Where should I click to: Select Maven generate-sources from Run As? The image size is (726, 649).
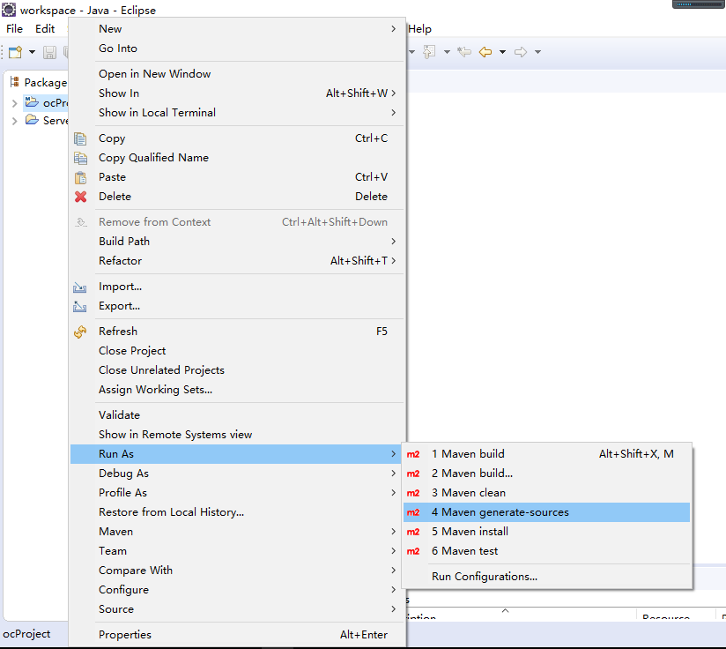(500, 512)
